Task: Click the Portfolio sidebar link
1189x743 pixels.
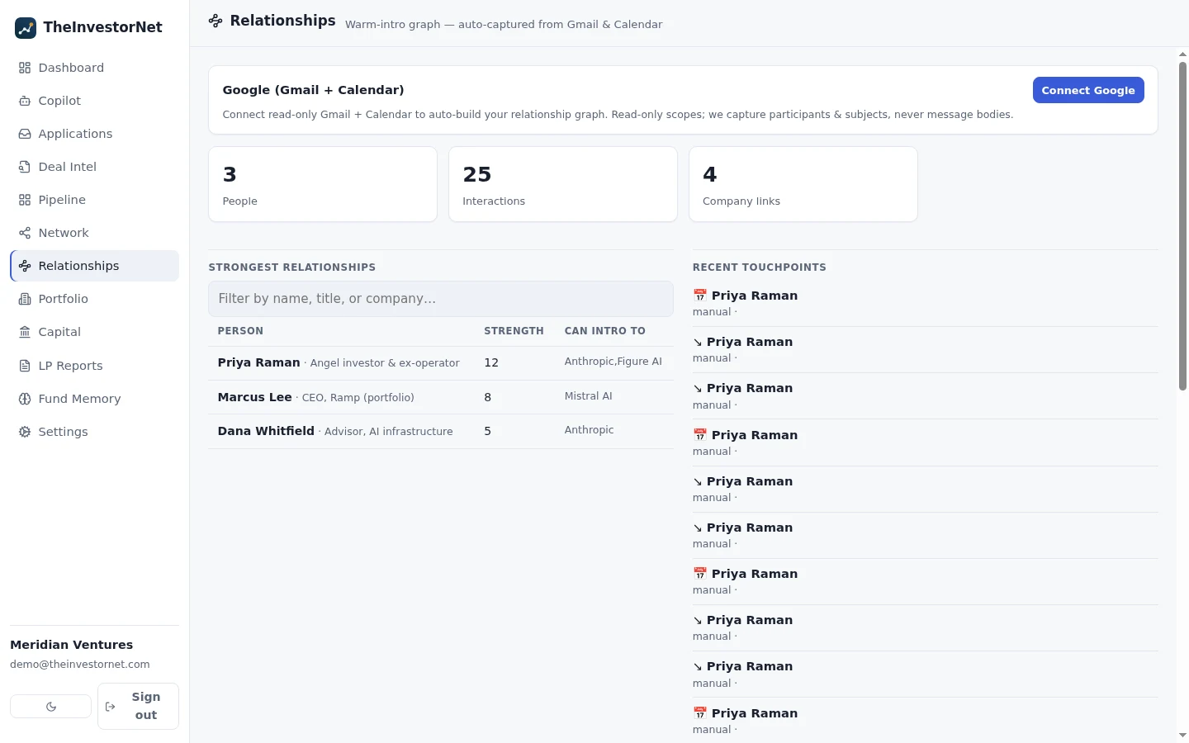Action: tap(94, 299)
